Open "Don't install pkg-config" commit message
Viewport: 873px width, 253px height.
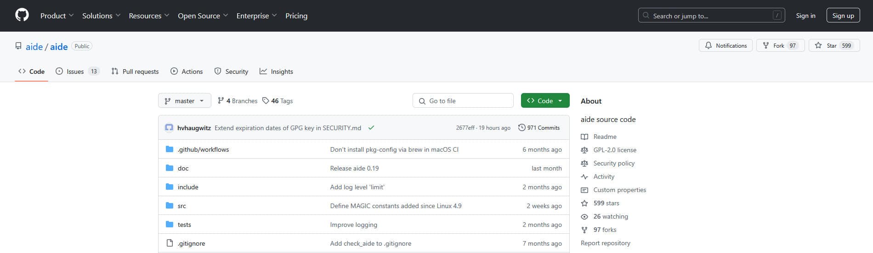point(394,149)
